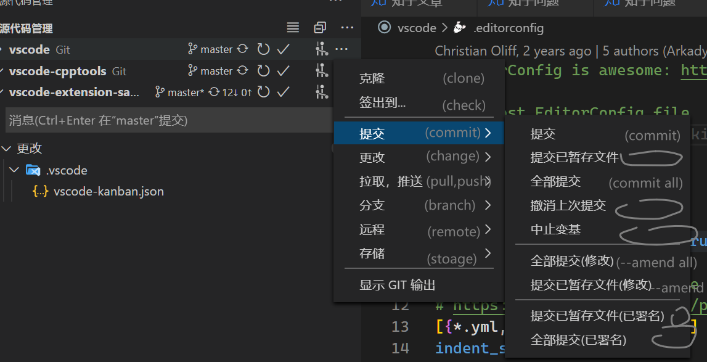Choose 签出到... (checkout) menu entry
The width and height of the screenshot is (707, 362).
(x=419, y=104)
